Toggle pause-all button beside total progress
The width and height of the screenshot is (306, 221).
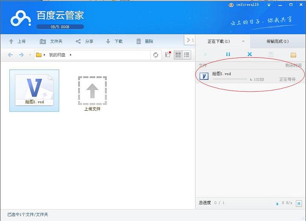298,203
